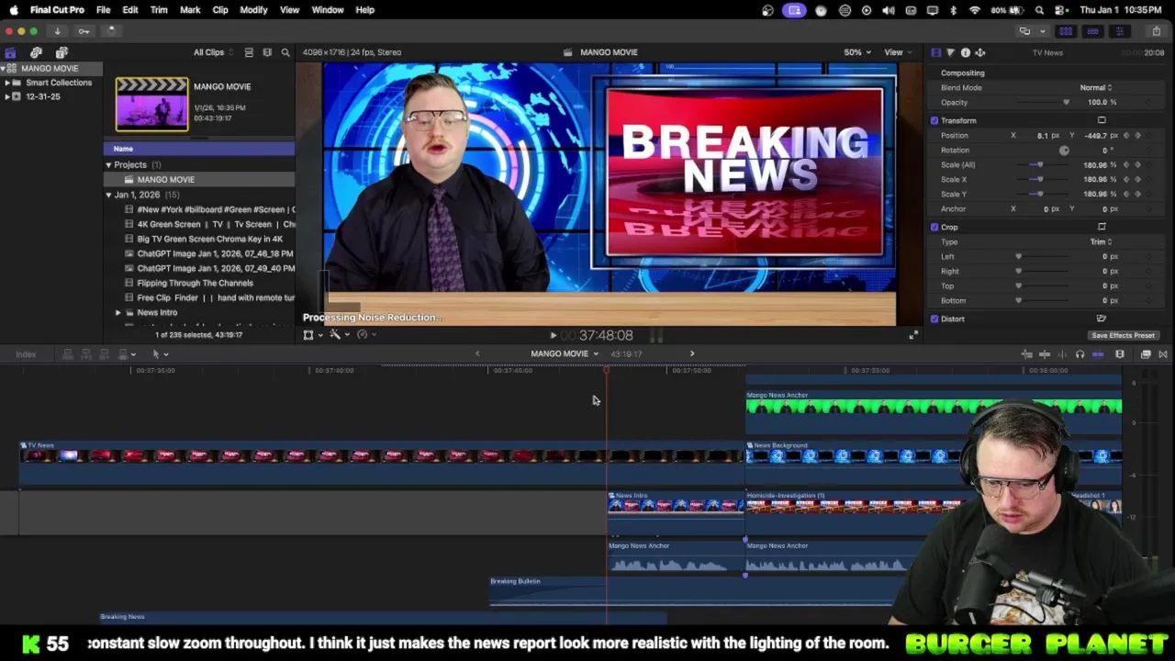Open Crop Type Trim dropdown
This screenshot has height=661, width=1175.
(1100, 241)
